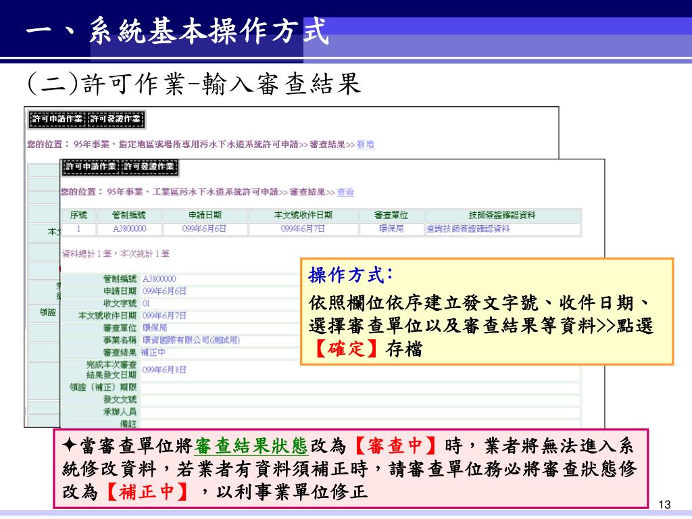Viewport: 692px width, 519px height.
Task: Click the 操作方式: heading in the yellow box
Action: (x=351, y=276)
